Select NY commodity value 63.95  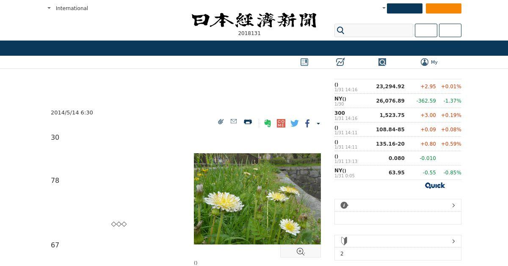397,173
